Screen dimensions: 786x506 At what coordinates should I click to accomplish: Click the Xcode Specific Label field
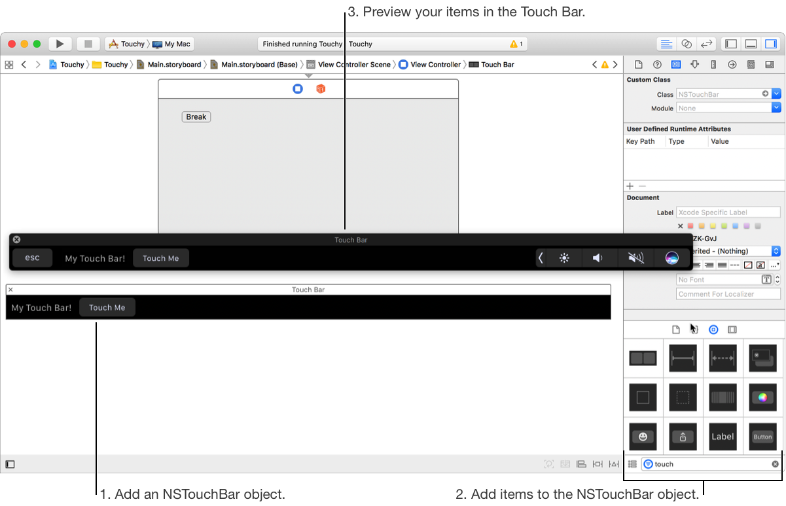tap(728, 212)
